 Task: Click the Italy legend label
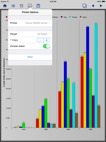[x=65, y=17]
